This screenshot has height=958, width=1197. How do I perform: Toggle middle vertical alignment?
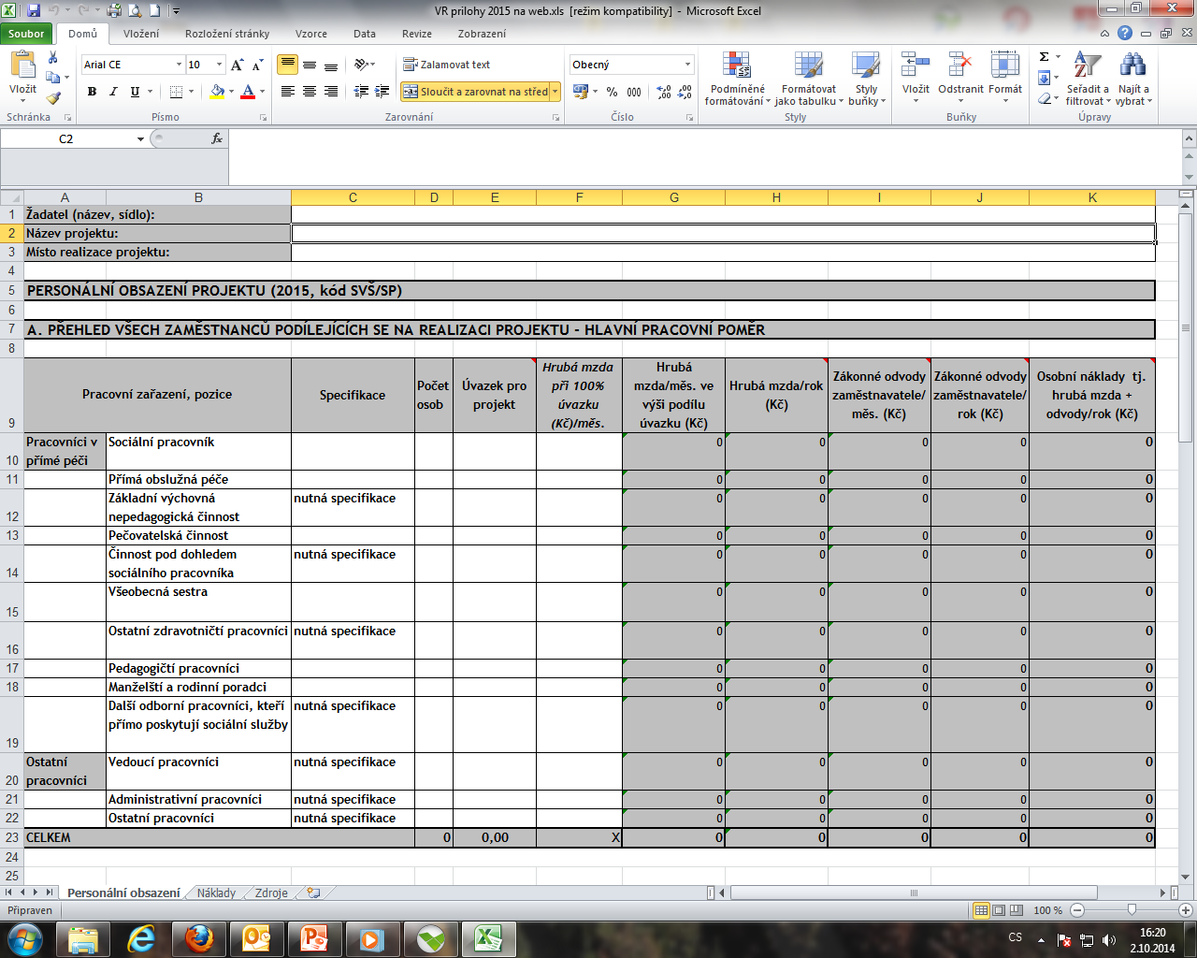pyautogui.click(x=310, y=65)
